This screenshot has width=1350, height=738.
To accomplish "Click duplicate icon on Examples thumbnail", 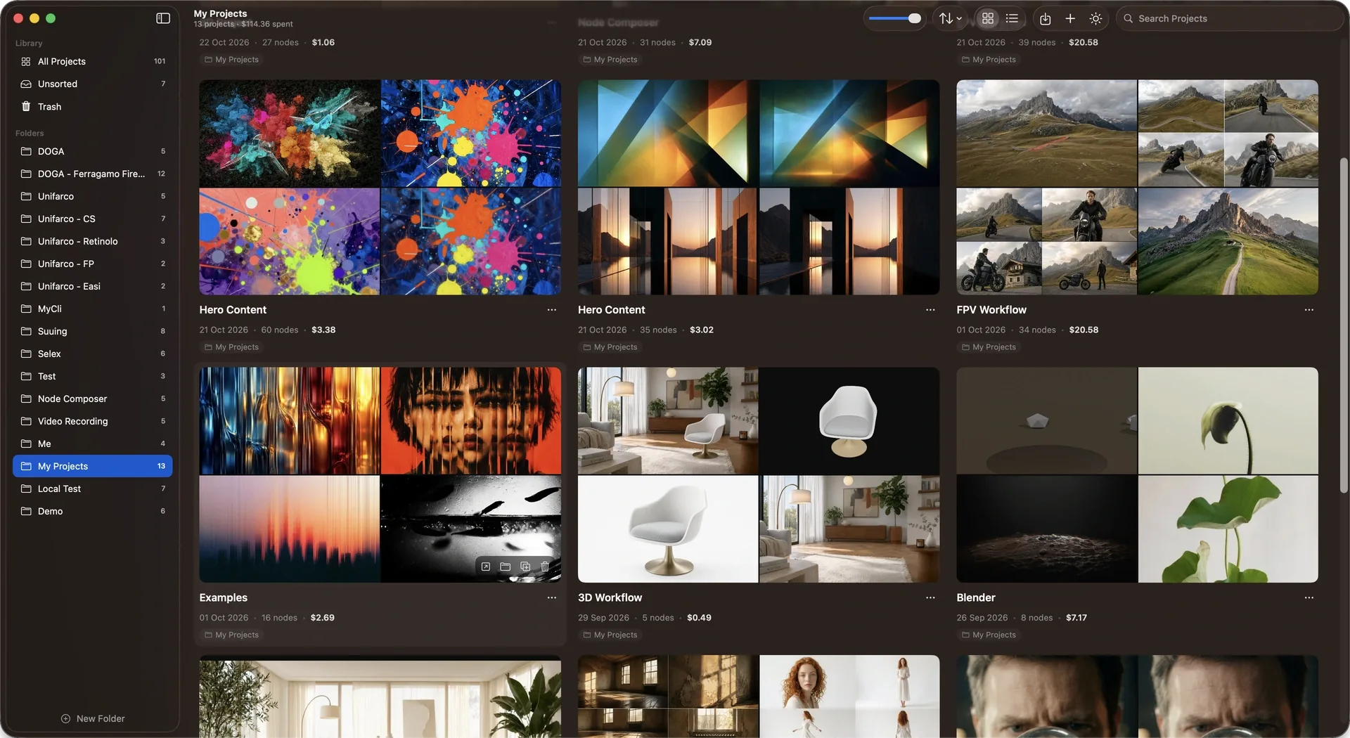I will click(x=525, y=566).
